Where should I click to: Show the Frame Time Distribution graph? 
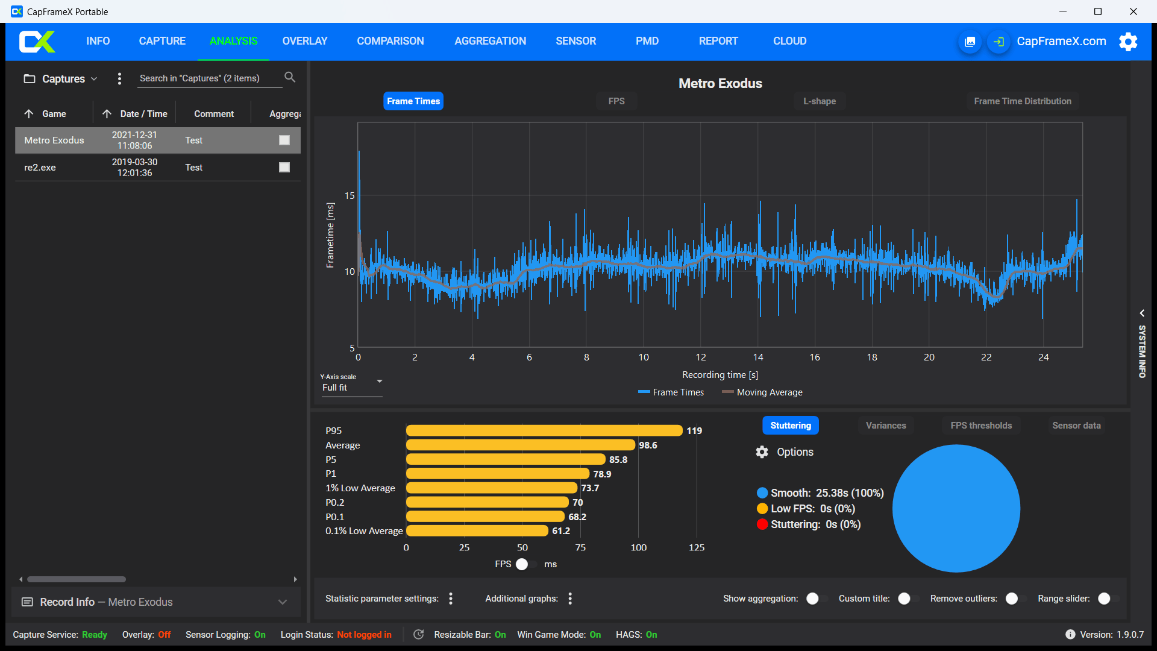(1023, 101)
